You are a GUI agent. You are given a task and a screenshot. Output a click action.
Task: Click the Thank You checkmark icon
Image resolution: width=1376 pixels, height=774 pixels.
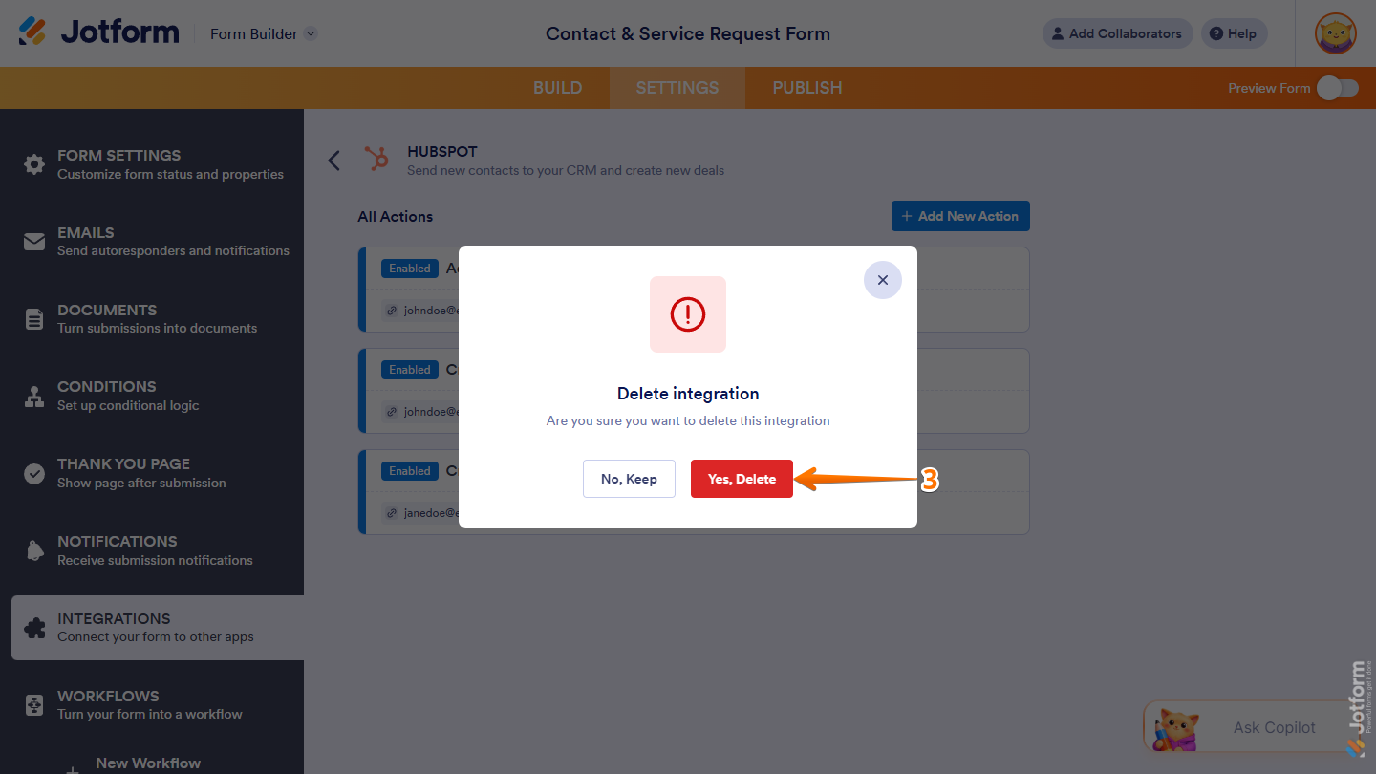[x=34, y=474]
